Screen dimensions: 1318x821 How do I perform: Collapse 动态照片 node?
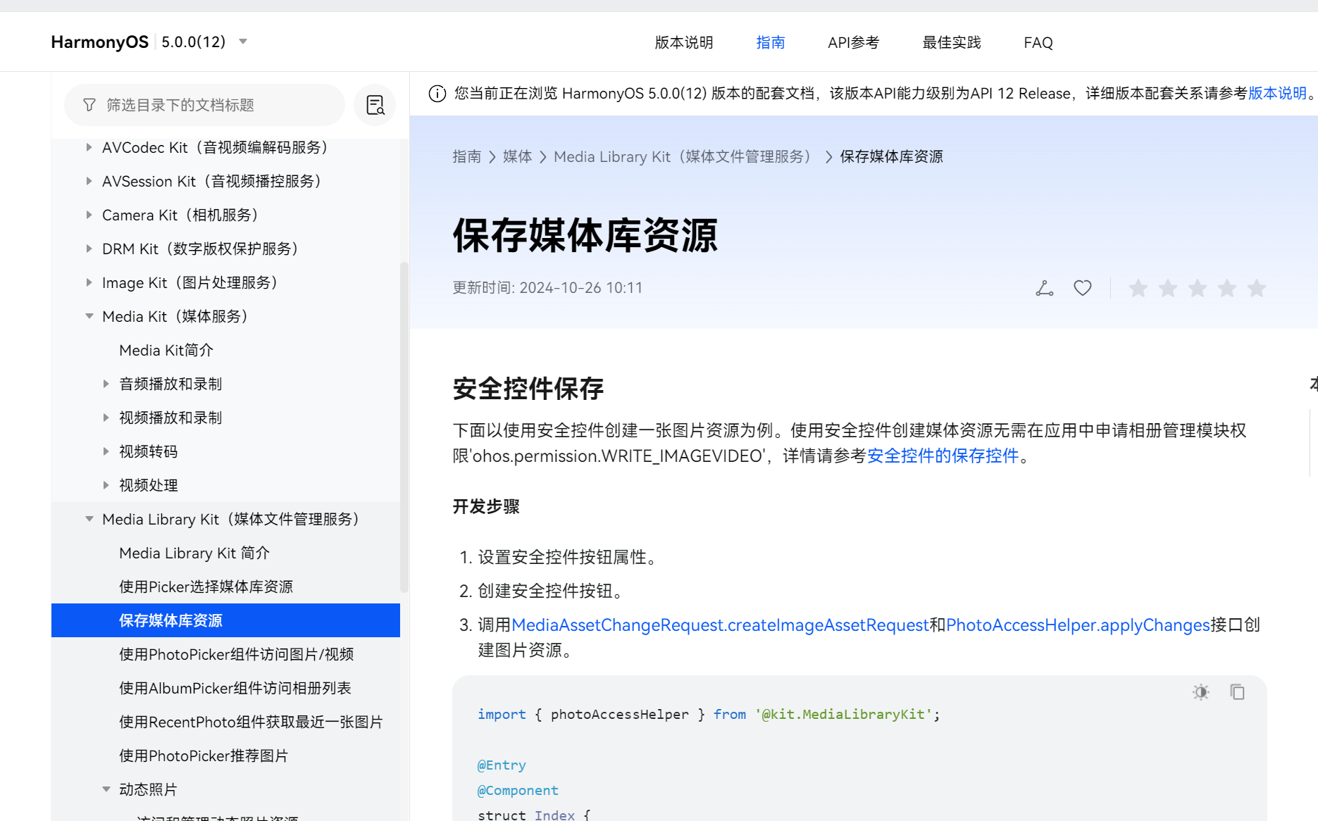tap(106, 789)
